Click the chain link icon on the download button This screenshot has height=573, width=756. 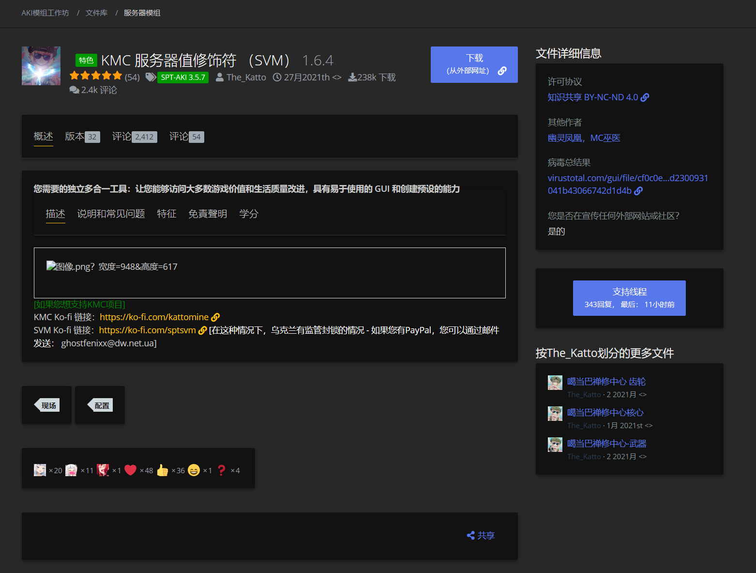pos(502,71)
